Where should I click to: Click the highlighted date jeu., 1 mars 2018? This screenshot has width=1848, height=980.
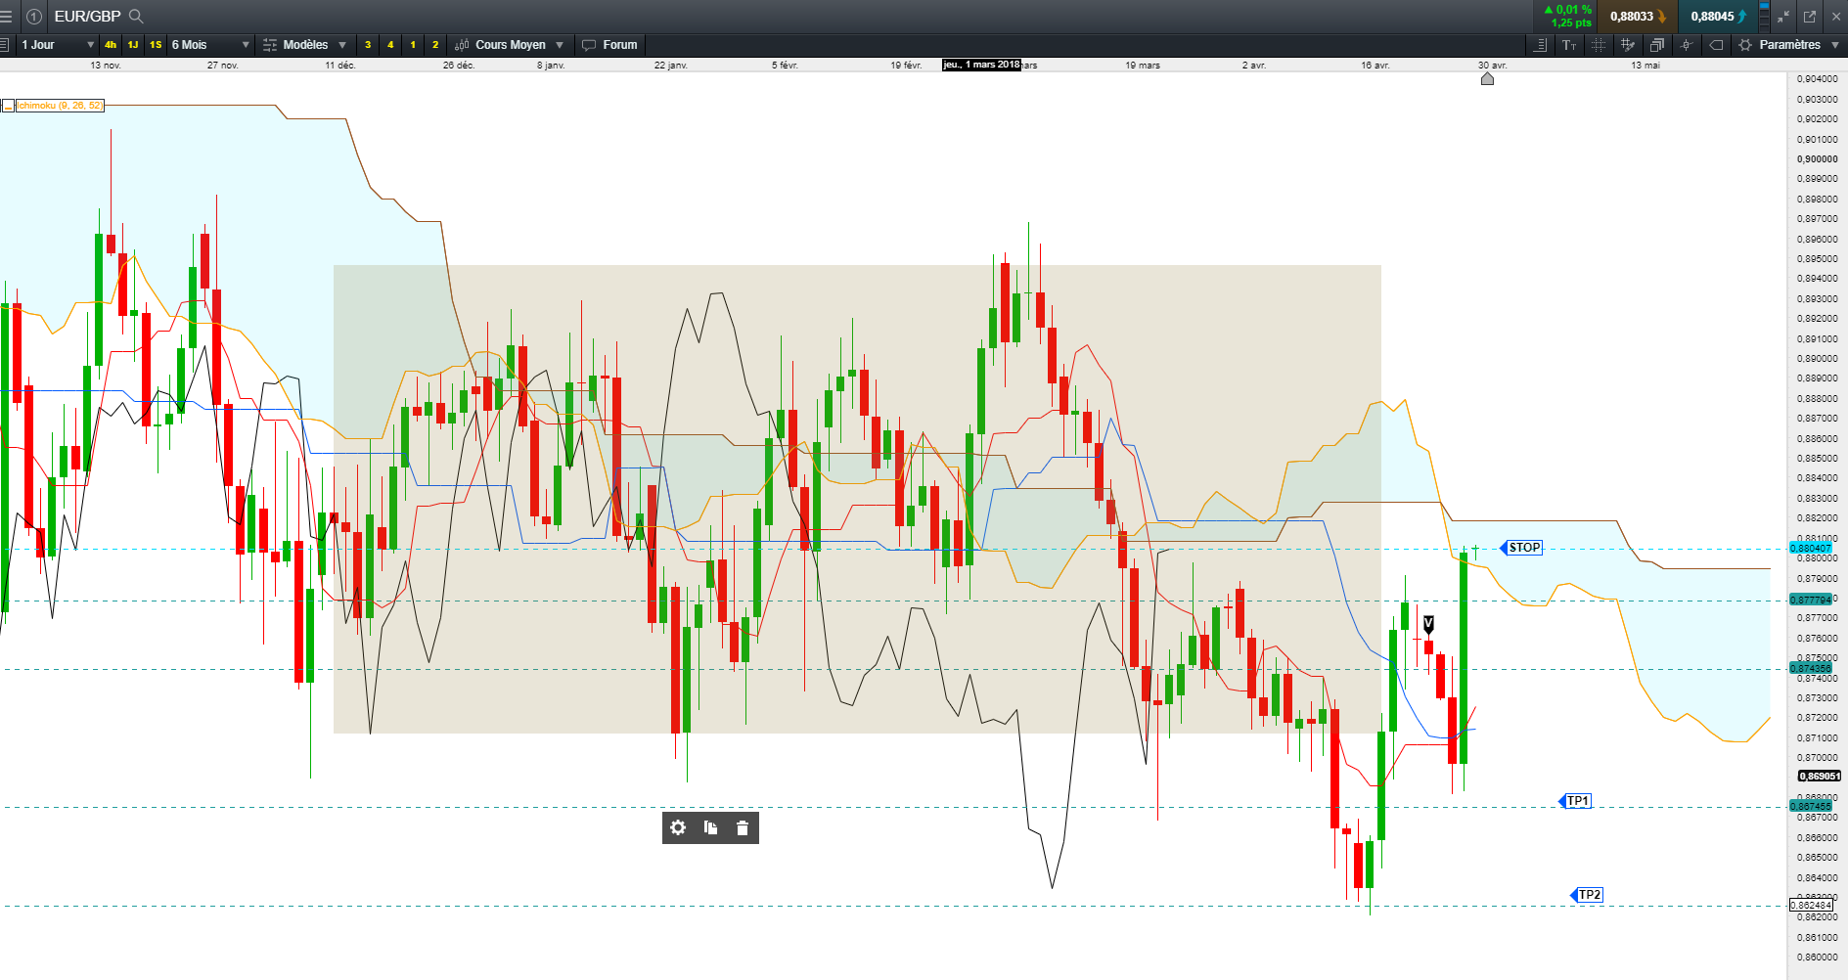coord(981,65)
